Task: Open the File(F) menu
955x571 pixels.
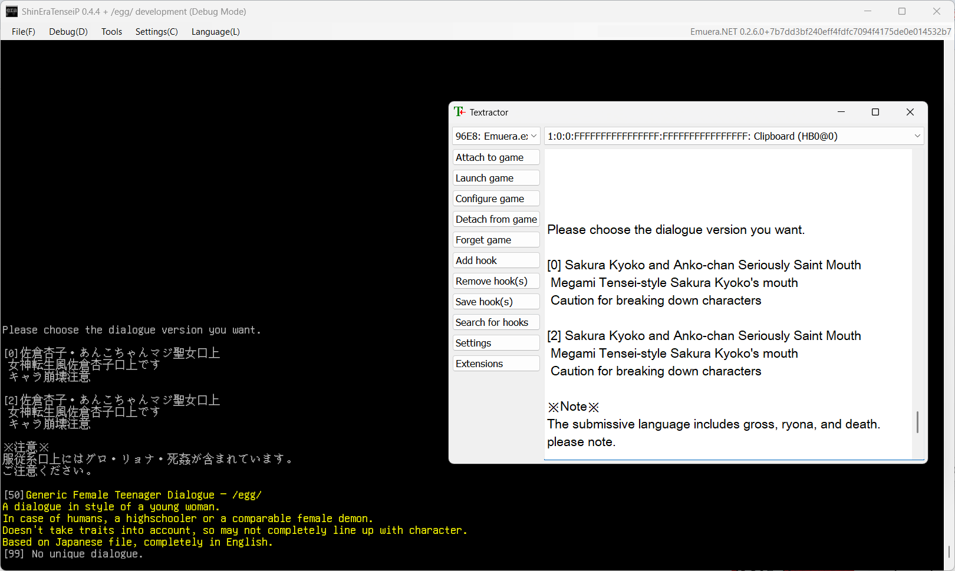Action: pyautogui.click(x=24, y=32)
